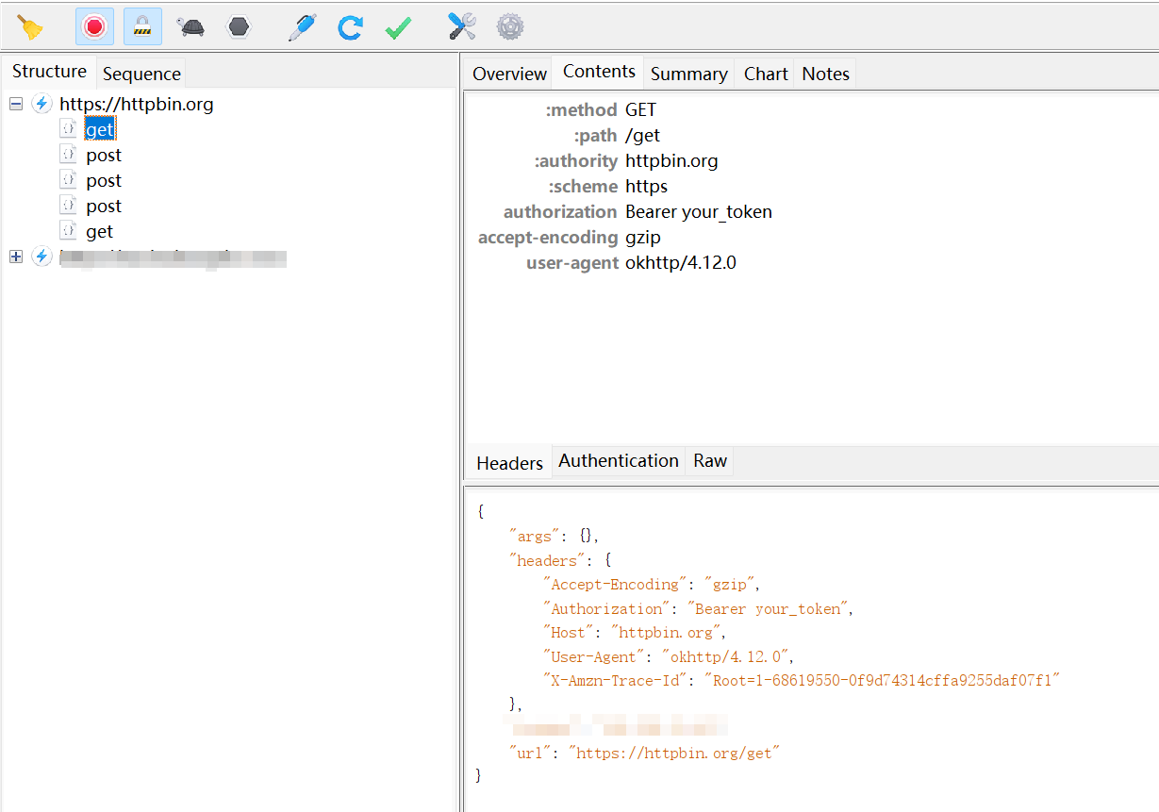Screen dimensions: 1159x812
Task: Click the green Validate checkmark icon
Action: pyautogui.click(x=398, y=27)
